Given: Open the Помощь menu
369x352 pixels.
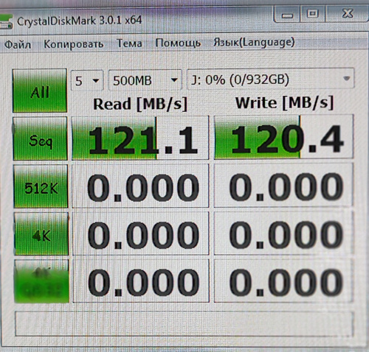Looking at the screenshot, I should [178, 43].
